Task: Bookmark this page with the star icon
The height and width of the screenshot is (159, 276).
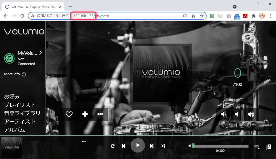Action: point(202,16)
